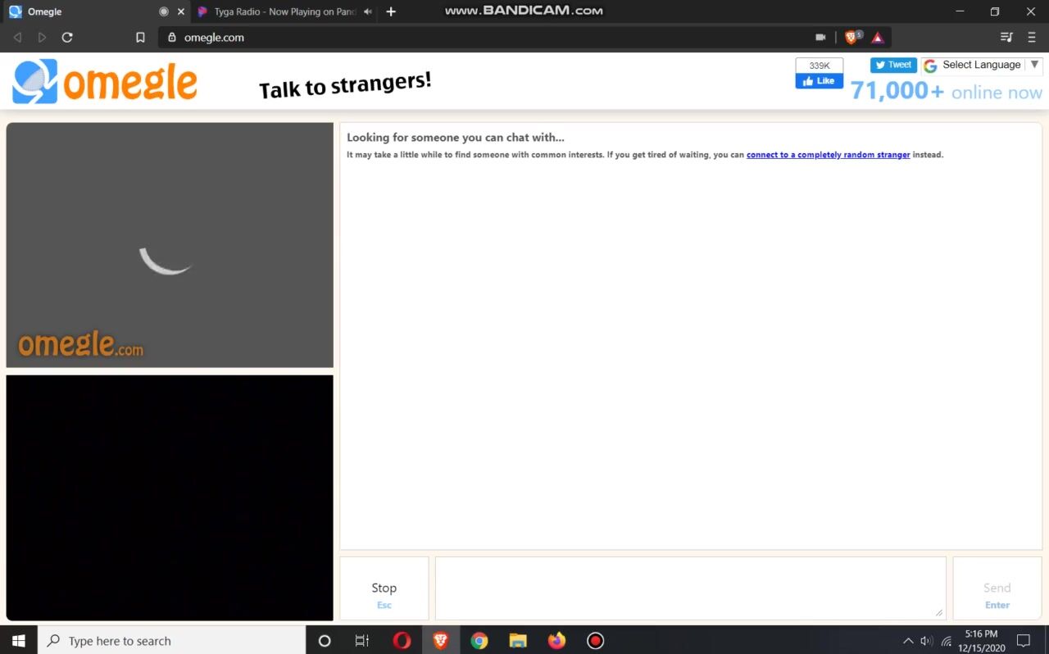
Task: Open the system volume control
Action: [926, 641]
